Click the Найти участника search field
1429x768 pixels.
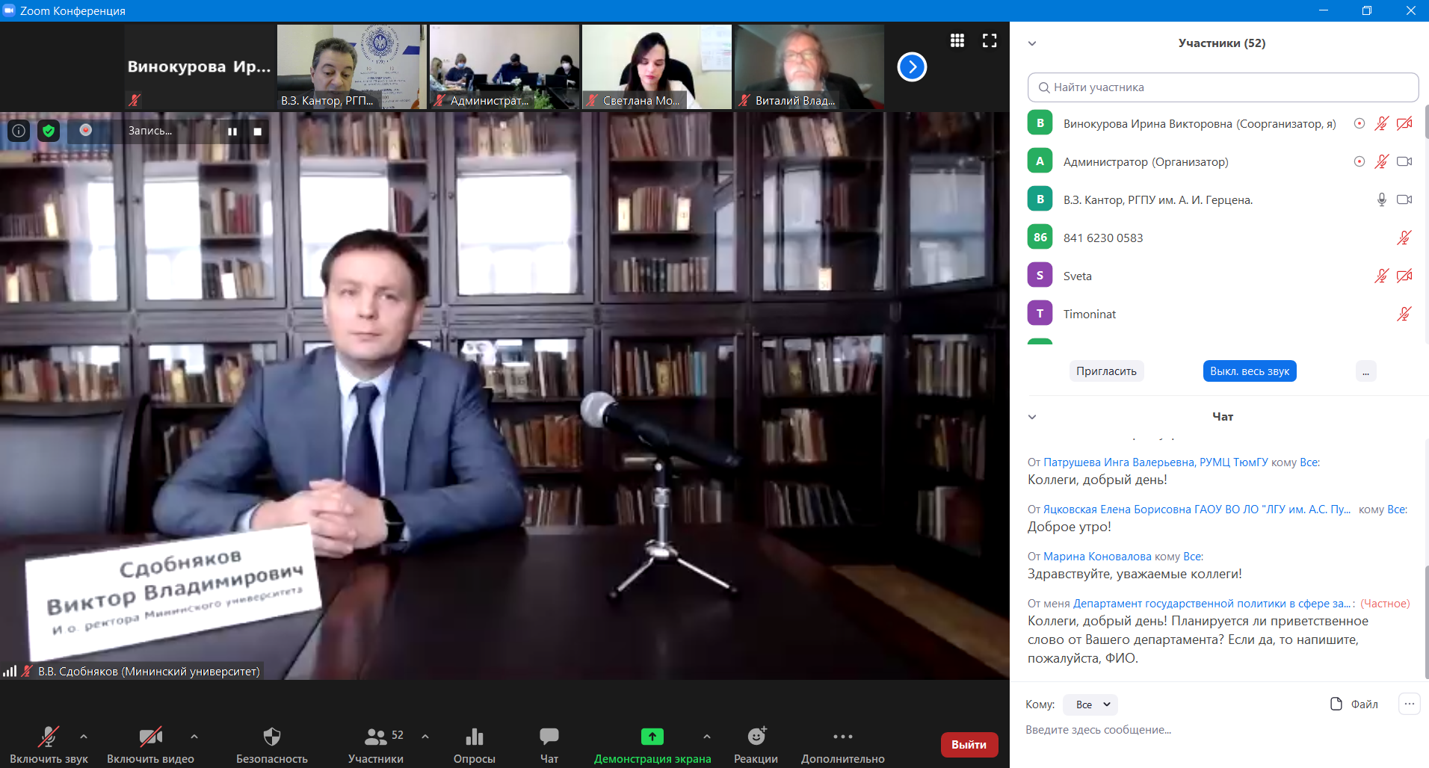[1223, 87]
